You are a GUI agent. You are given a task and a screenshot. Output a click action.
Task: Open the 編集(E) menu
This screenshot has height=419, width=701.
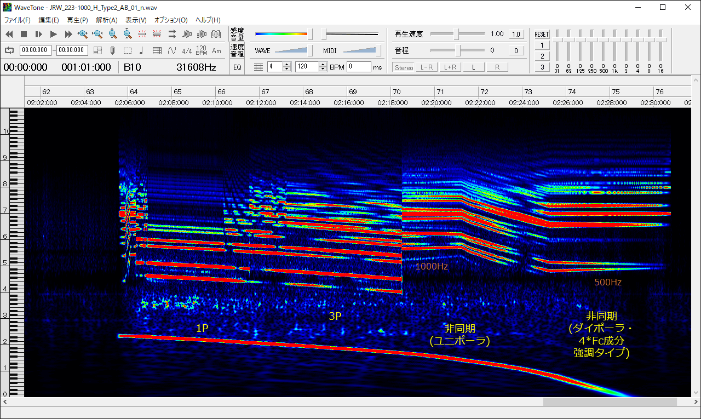49,20
